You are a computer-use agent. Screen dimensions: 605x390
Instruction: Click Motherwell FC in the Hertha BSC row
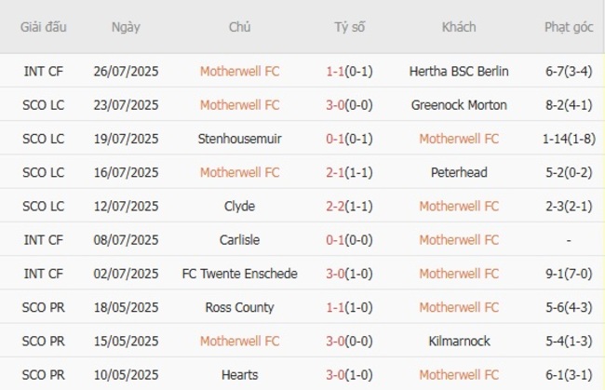point(239,71)
